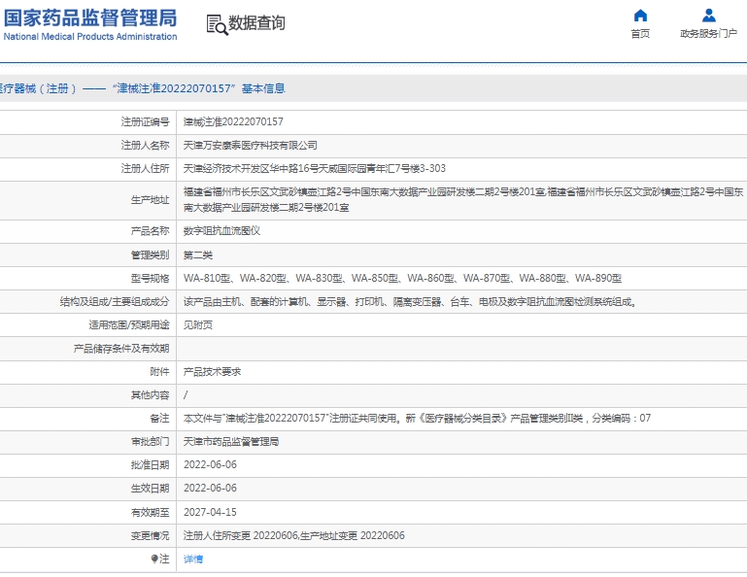Click the 政务服务门户 text label

tap(708, 33)
